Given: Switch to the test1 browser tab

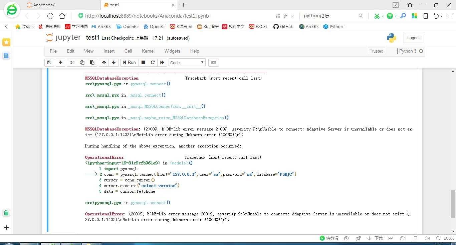Looking at the screenshot, I should (x=115, y=5).
